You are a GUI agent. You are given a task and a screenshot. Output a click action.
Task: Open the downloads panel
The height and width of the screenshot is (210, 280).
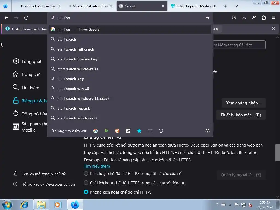244,17
